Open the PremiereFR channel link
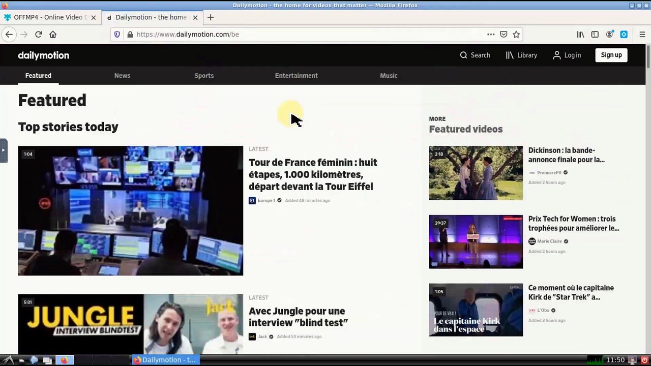The width and height of the screenshot is (651, 366). click(x=548, y=172)
